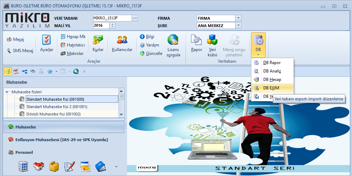Click the yellow box module icon
The image size is (352, 176).
[x=54, y=166]
